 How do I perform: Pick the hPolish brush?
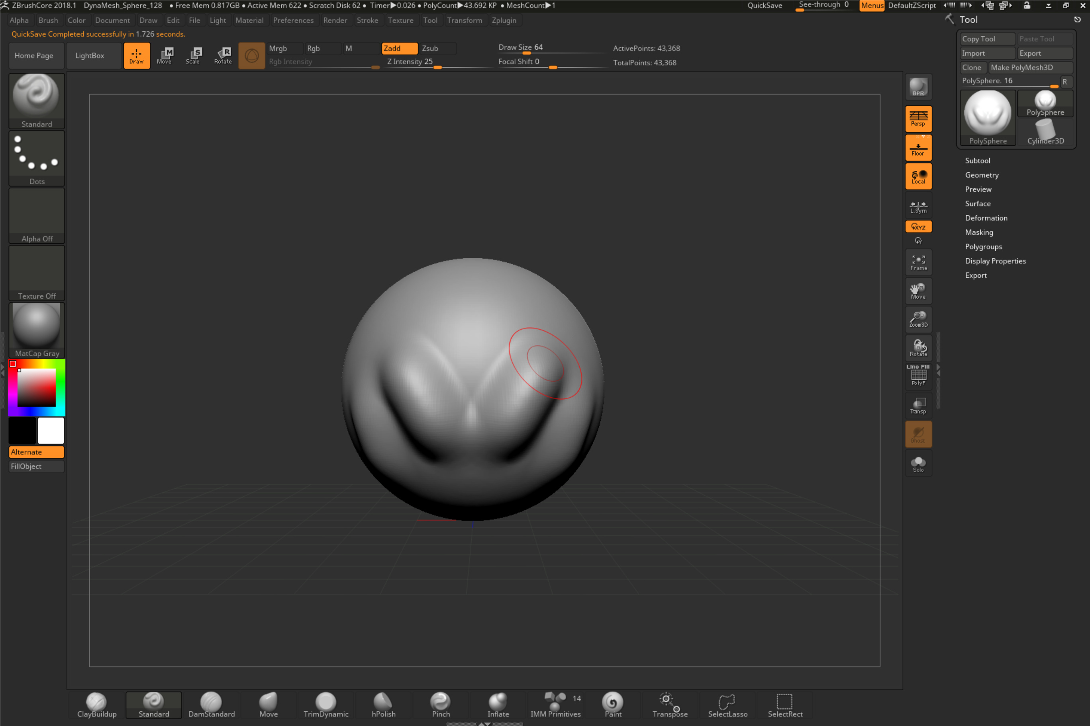coord(384,705)
